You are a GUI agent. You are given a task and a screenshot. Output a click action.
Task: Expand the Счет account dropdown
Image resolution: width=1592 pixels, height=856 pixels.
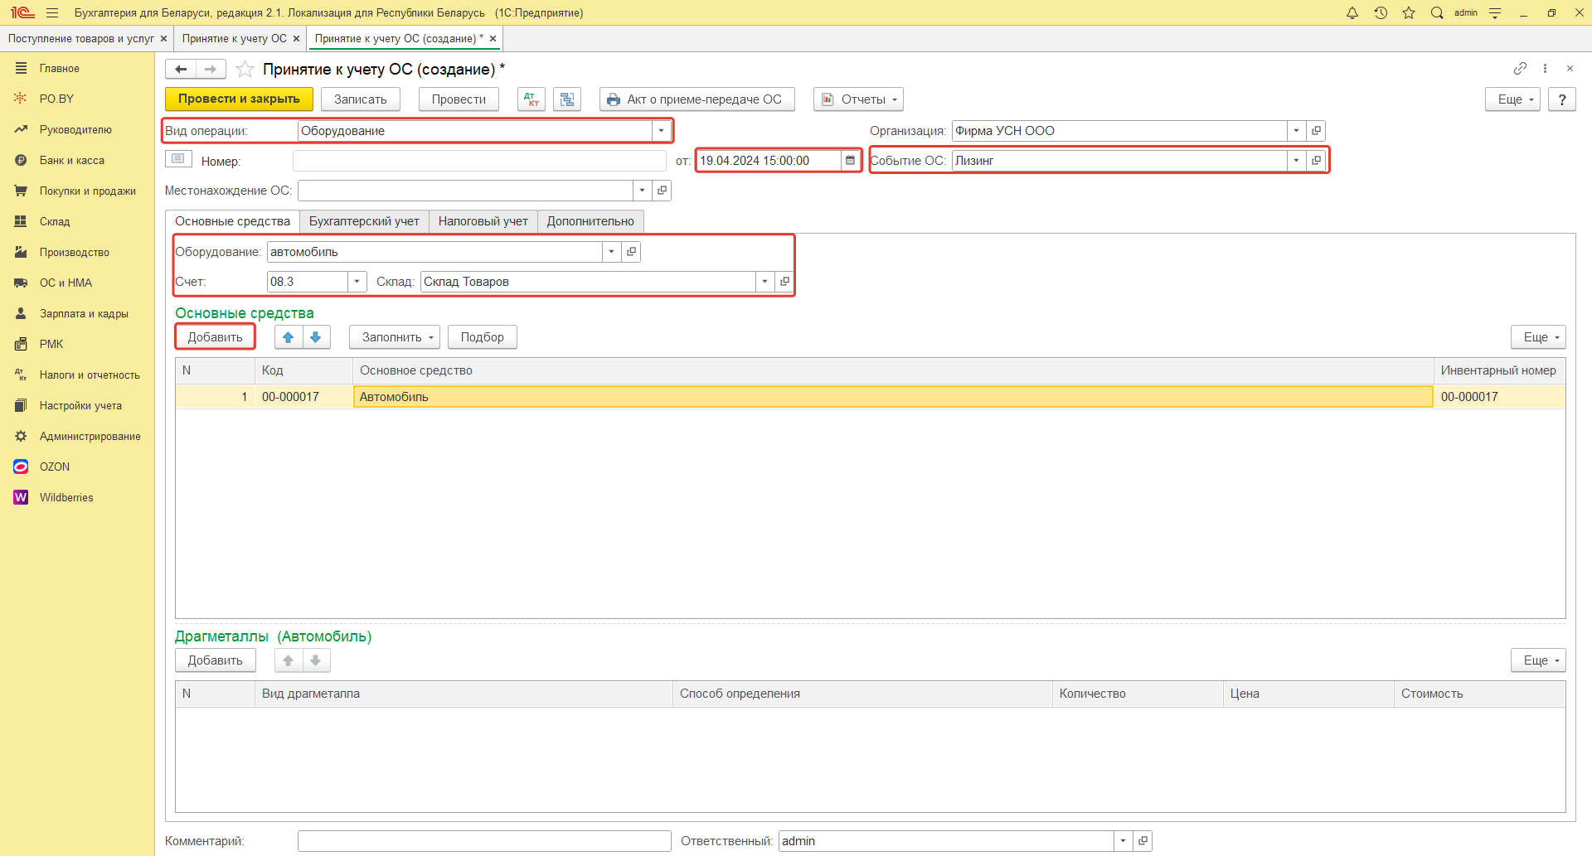[357, 282]
